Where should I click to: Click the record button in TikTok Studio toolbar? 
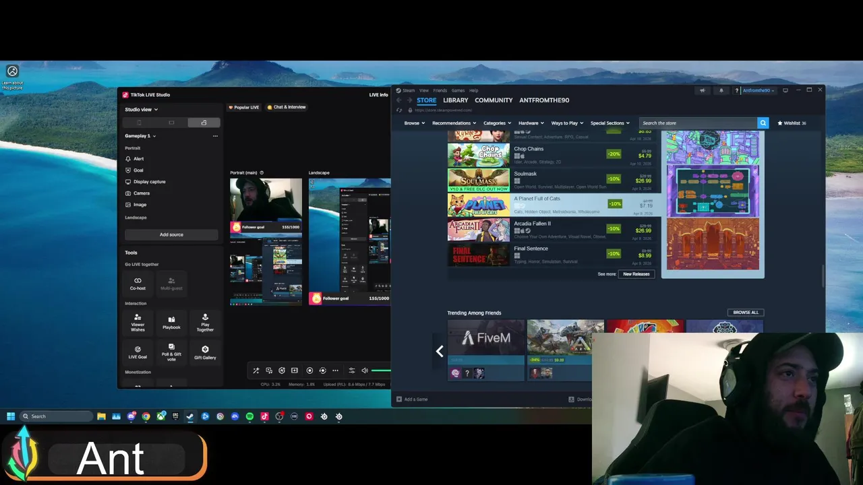click(x=309, y=370)
